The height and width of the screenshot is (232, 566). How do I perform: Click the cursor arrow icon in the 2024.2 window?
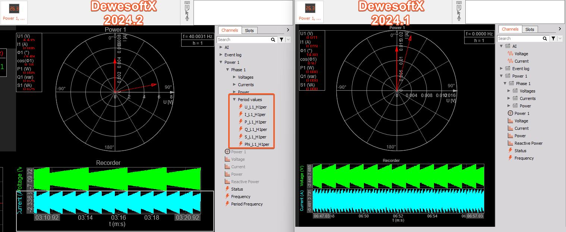coord(187,13)
